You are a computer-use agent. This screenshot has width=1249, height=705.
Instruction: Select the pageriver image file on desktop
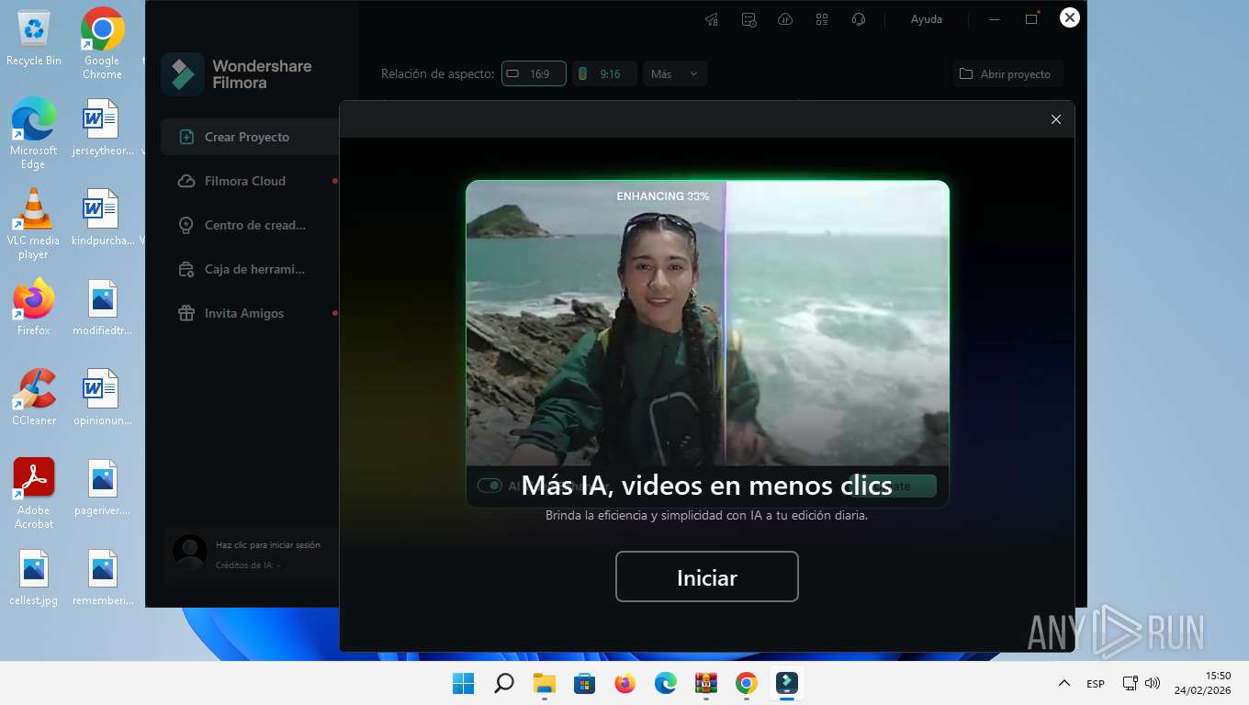point(102,487)
